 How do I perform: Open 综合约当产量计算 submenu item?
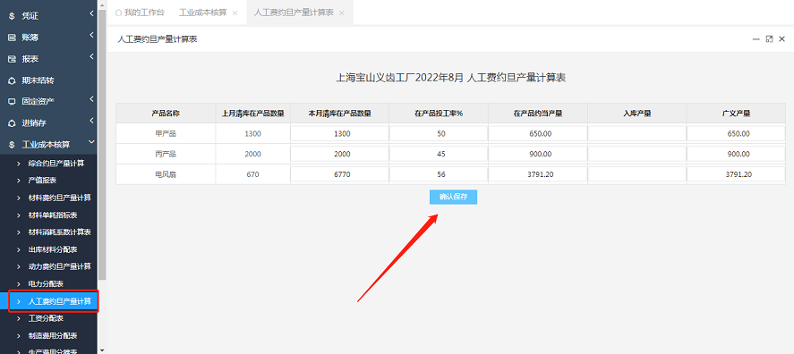click(x=56, y=164)
